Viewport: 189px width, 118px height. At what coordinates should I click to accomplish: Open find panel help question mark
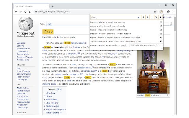click(x=160, y=17)
